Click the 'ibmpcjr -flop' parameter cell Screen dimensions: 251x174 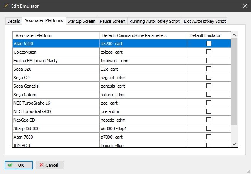143,144
